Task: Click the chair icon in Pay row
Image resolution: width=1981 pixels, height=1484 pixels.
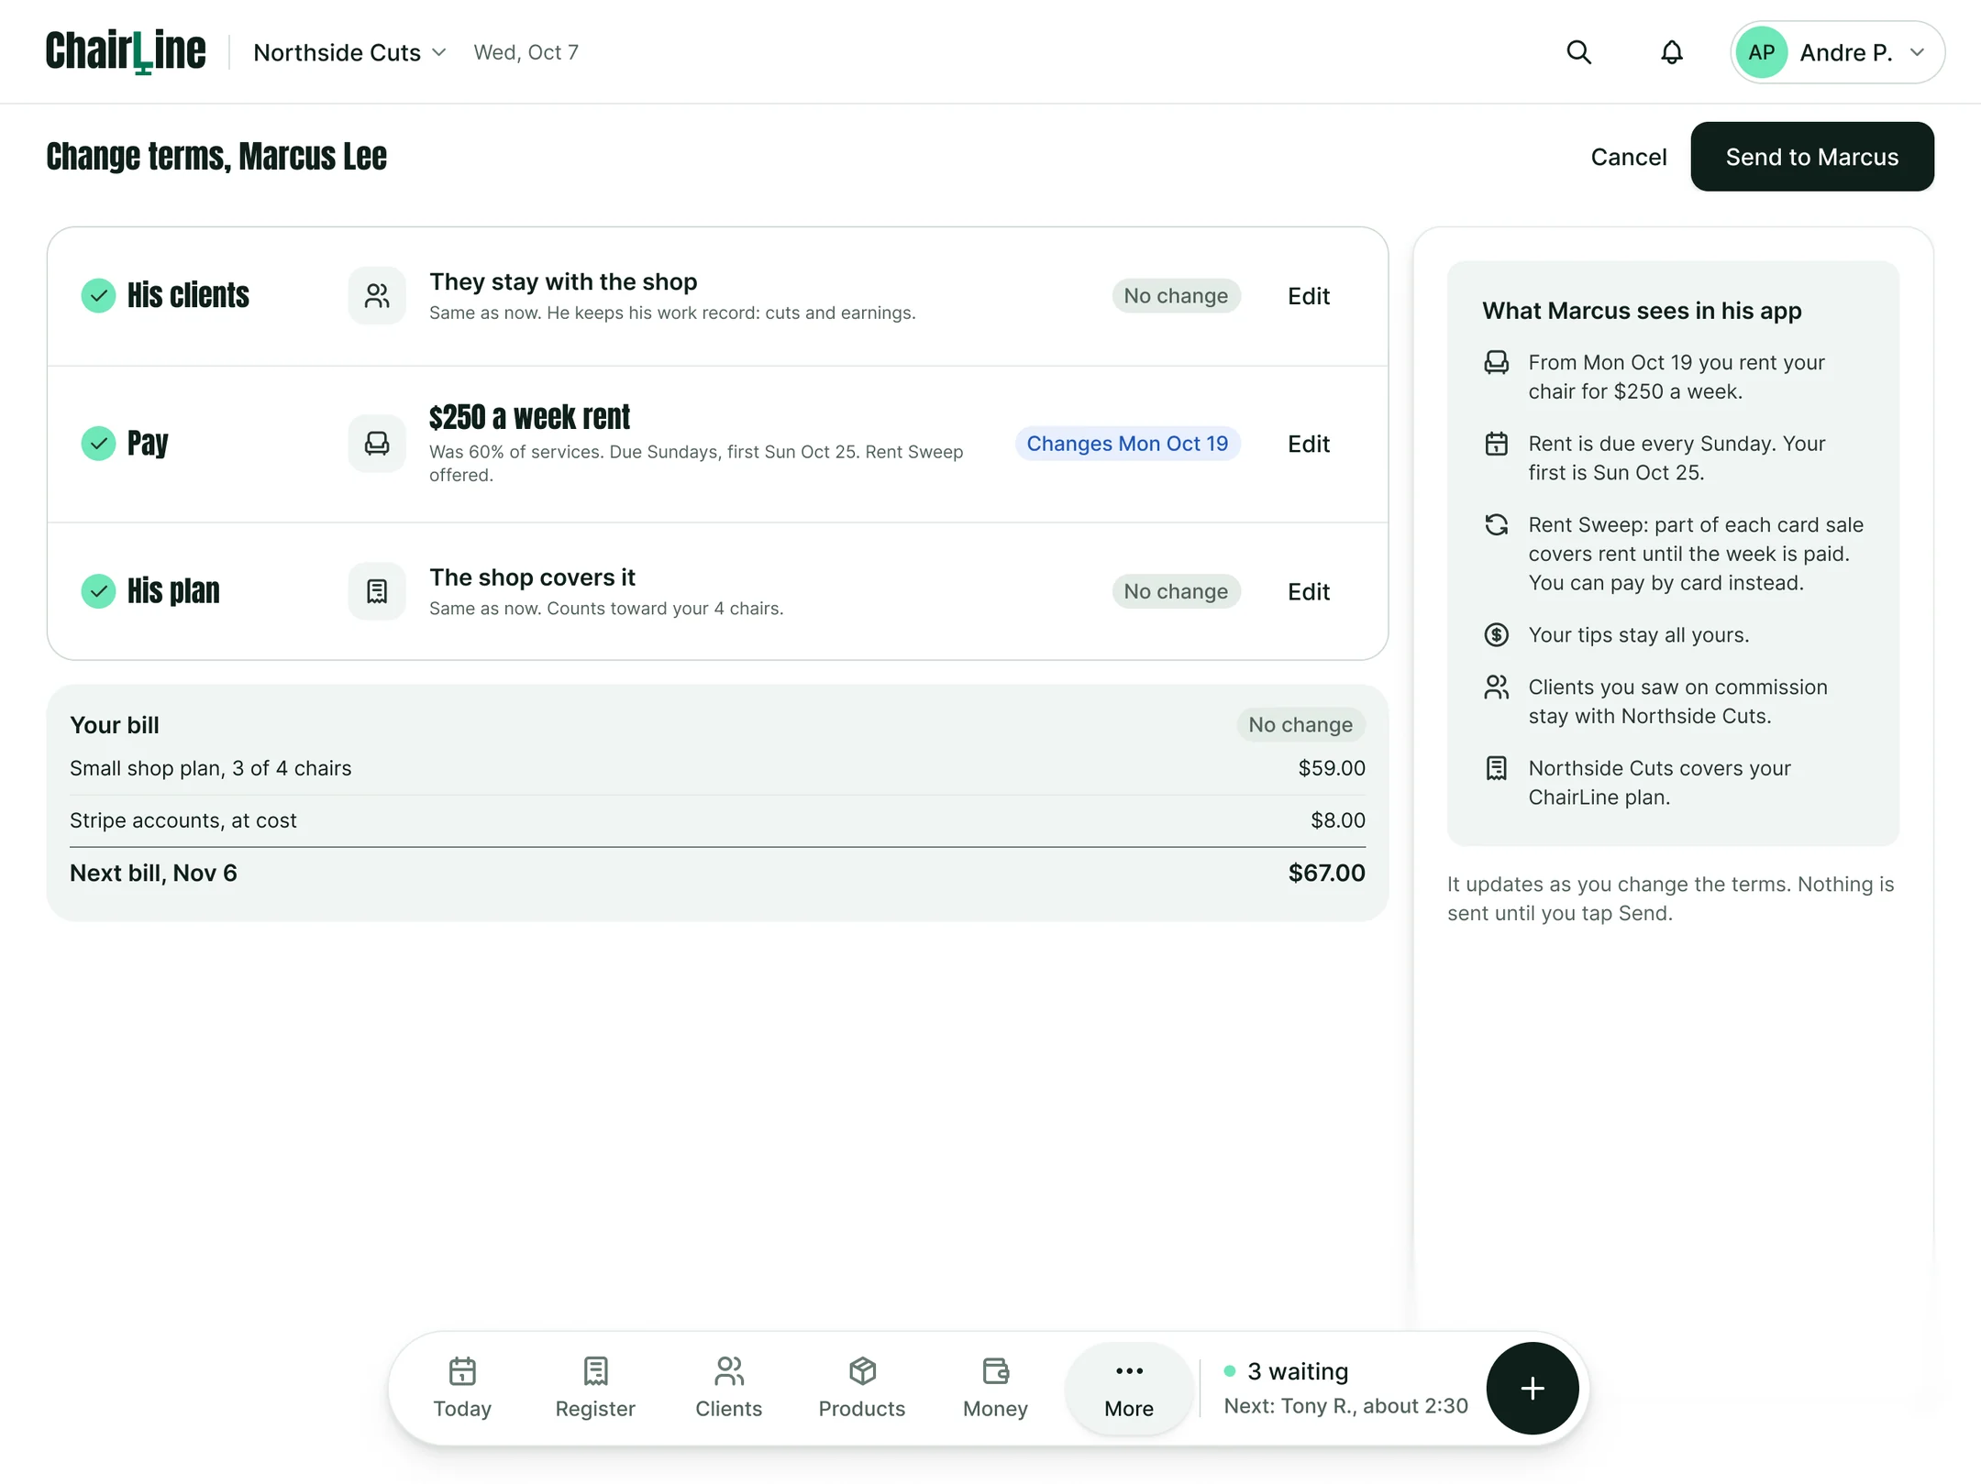Action: click(x=377, y=444)
